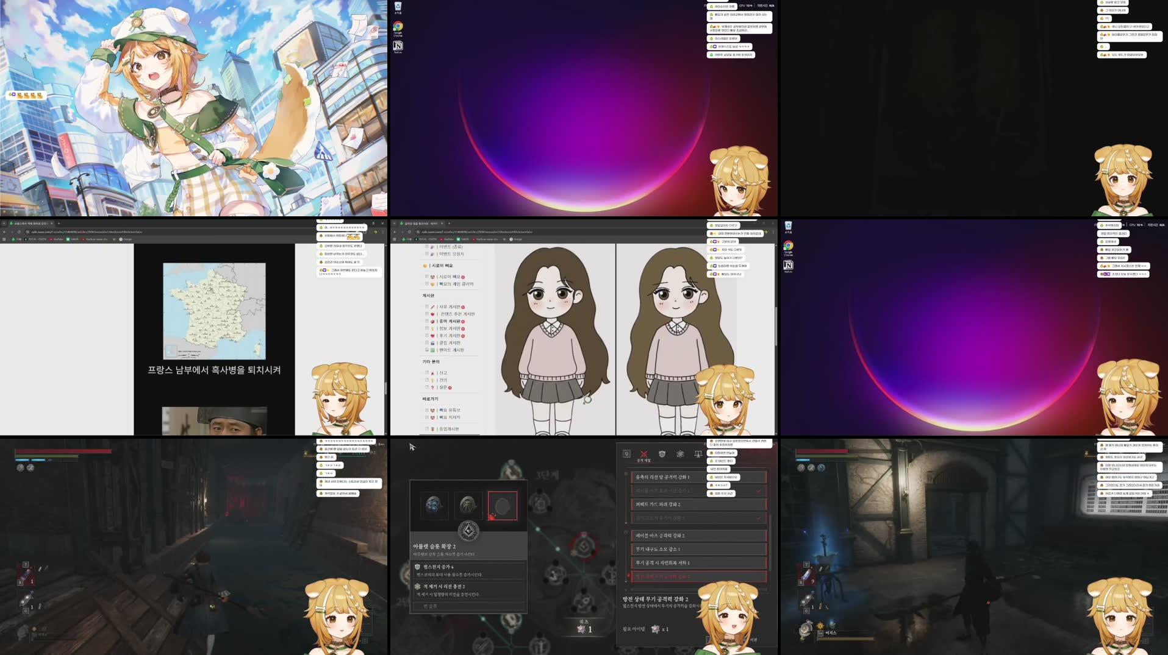Select the scales category icon in the skill tree

(x=697, y=453)
